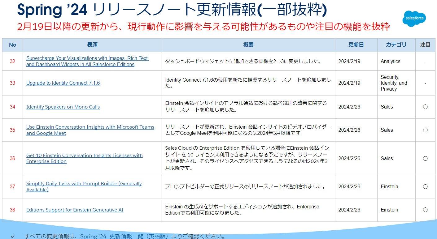Click the Salesforce cloud logo
This screenshot has height=239, width=437.
coord(414,19)
